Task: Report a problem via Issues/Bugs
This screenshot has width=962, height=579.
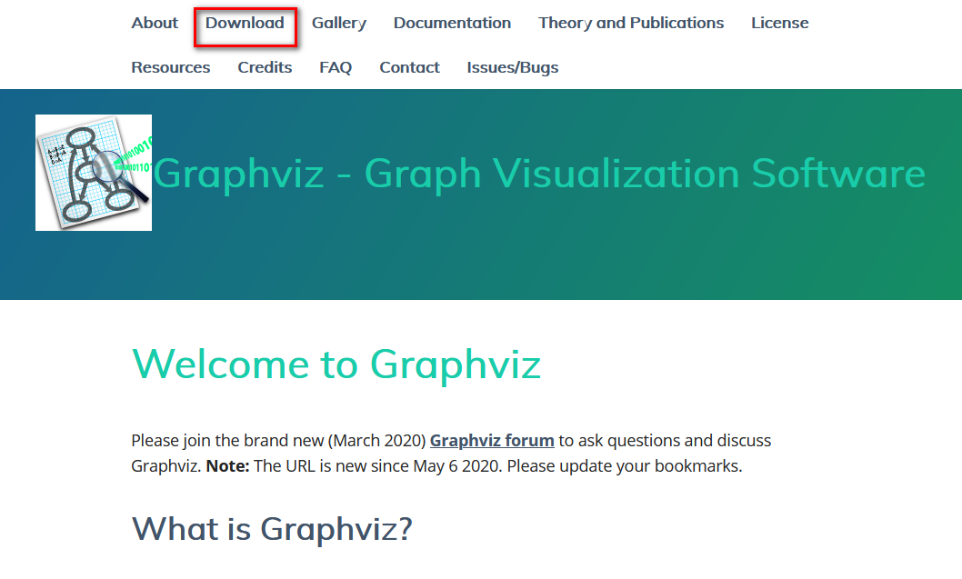Action: (512, 67)
